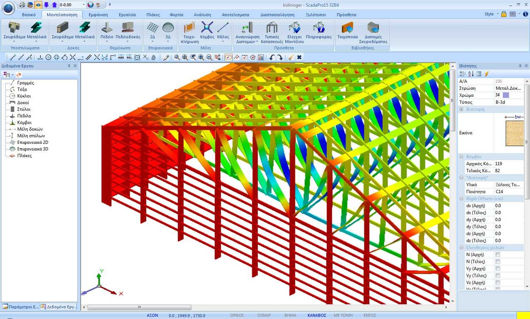The height and width of the screenshot is (319, 530).
Task: Toggle the eye visibility icon in quick access
Action: click(38, 5)
